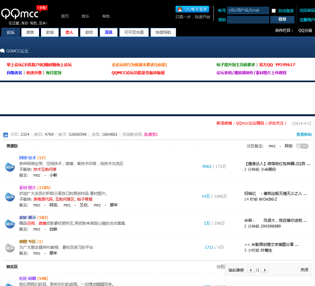This screenshot has width=315, height=286.
Task: Collapse the 资源区 section toggle
Action: [x=302, y=146]
